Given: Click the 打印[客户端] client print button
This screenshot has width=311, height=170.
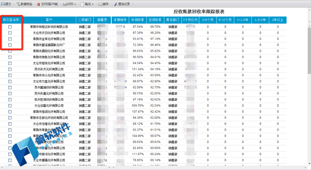Looking at the screenshot, I should click(47, 4).
